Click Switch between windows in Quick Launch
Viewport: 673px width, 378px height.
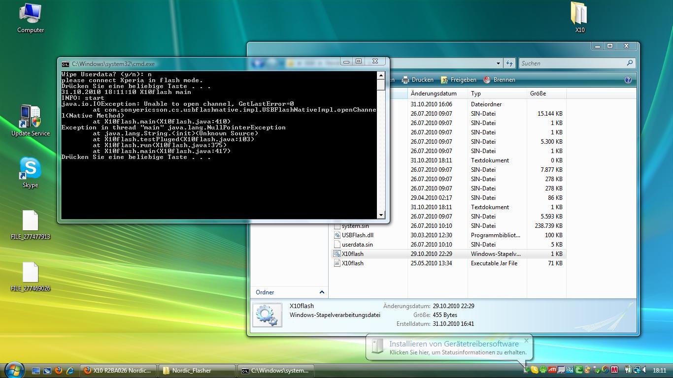47,371
